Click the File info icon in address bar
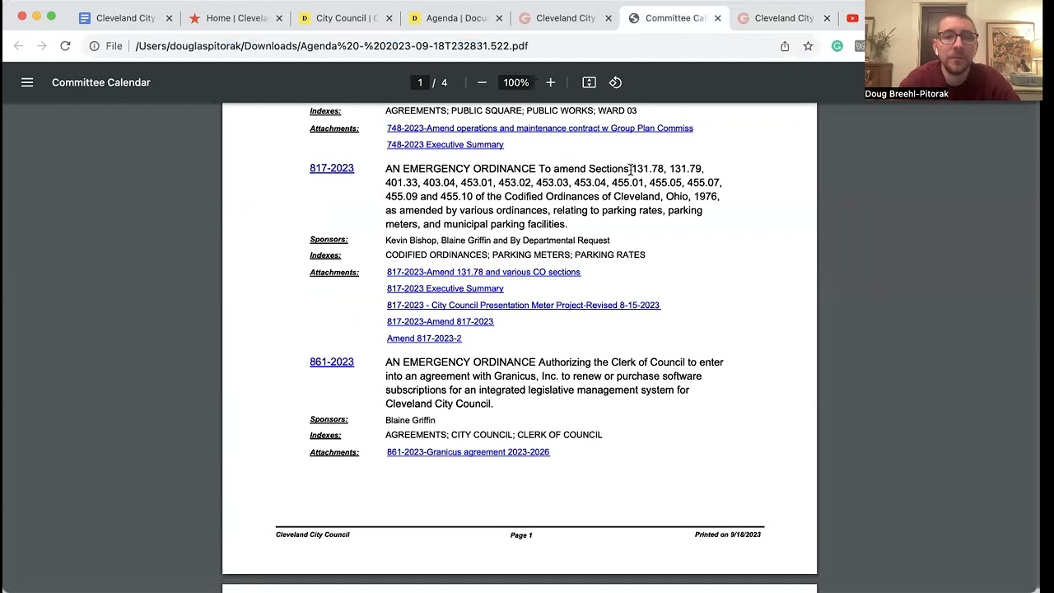Image resolution: width=1054 pixels, height=593 pixels. click(x=95, y=46)
